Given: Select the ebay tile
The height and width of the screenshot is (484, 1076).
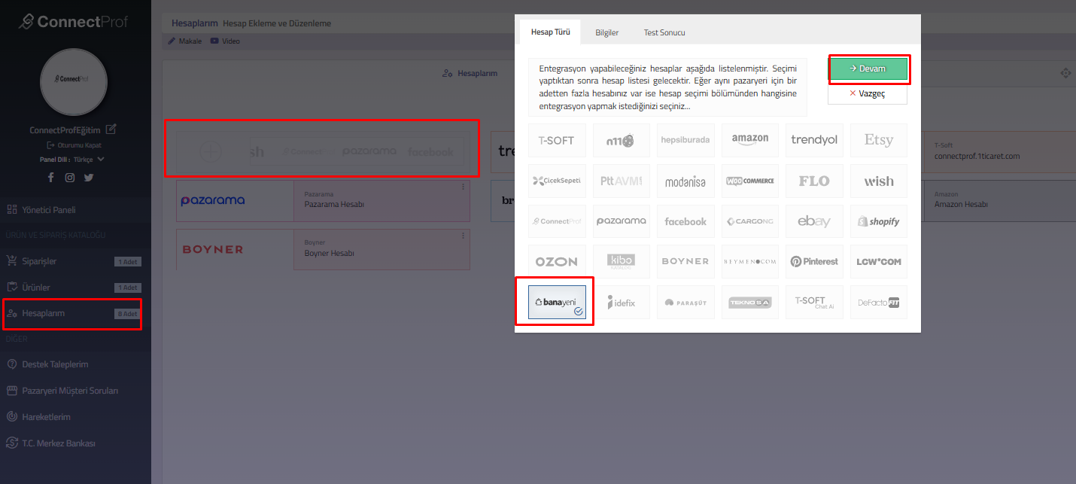Looking at the screenshot, I should tap(814, 221).
